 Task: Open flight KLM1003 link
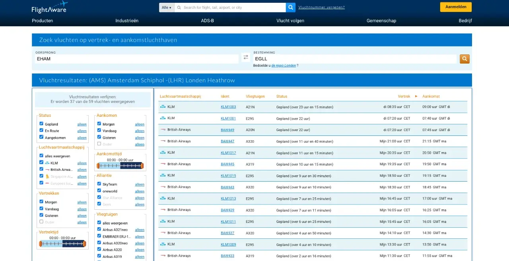tap(228, 107)
